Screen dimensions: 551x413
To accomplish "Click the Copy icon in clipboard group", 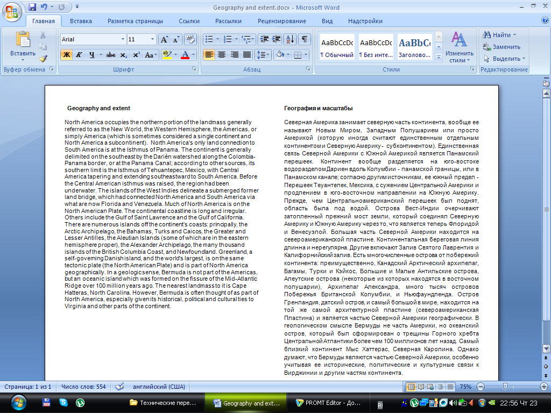I will tap(43, 46).
